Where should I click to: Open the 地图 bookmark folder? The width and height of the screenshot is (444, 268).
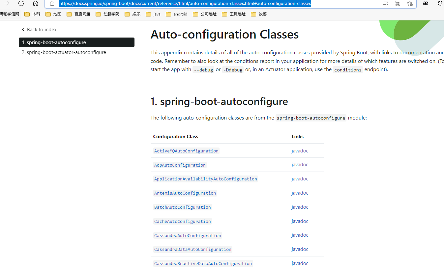click(53, 14)
